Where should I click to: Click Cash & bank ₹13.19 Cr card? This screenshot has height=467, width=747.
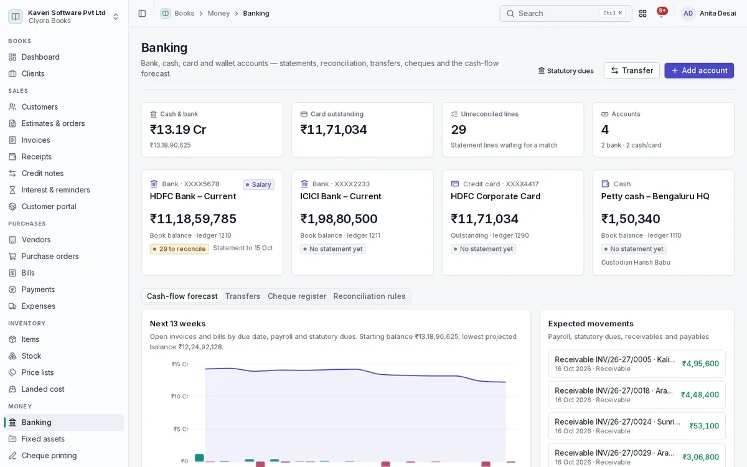pos(212,130)
